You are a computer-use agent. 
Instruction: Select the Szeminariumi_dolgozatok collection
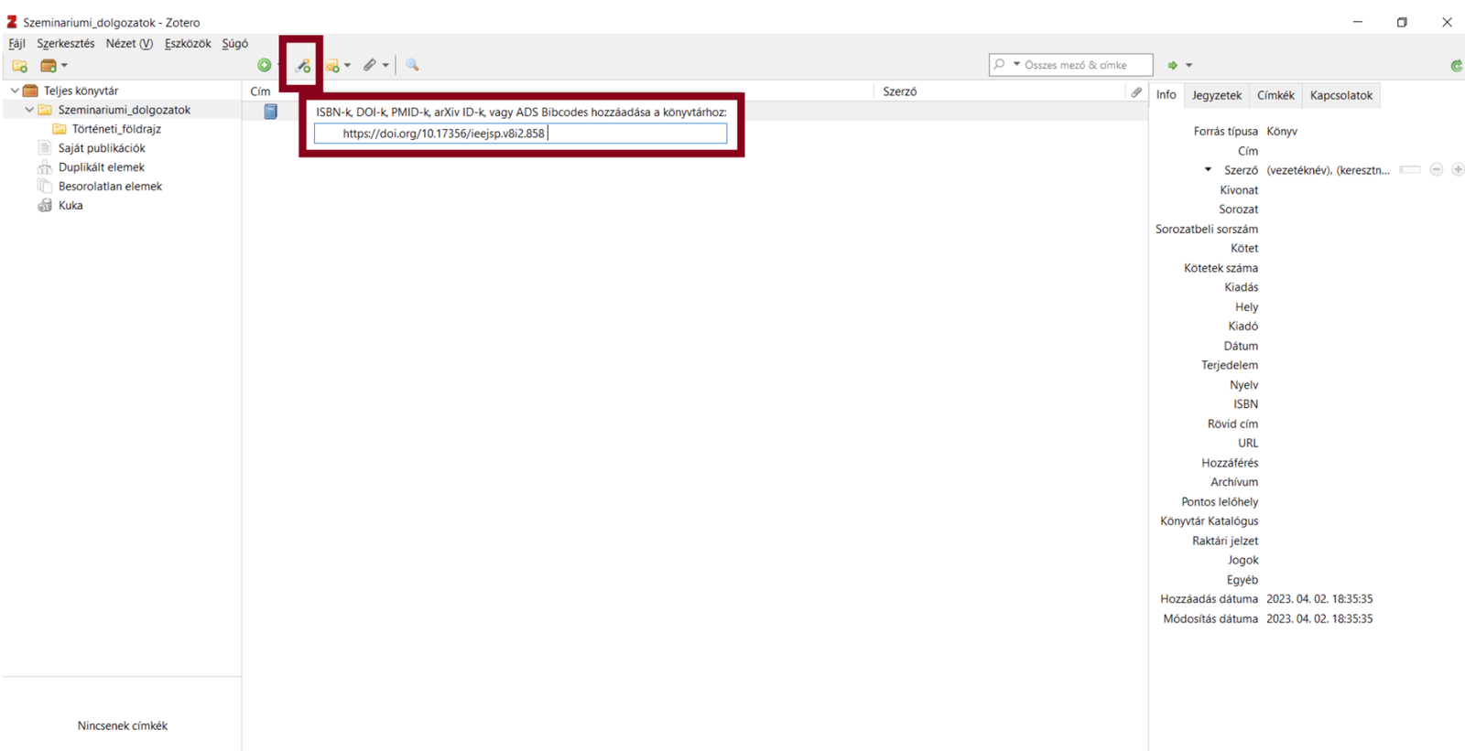pos(124,110)
